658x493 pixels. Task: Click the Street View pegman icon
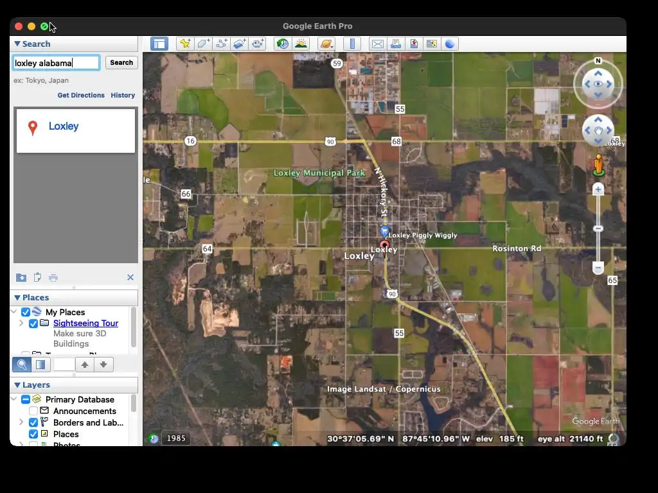click(598, 165)
